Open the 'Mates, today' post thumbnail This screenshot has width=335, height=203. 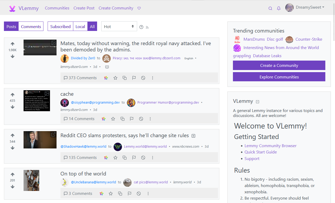point(40,47)
